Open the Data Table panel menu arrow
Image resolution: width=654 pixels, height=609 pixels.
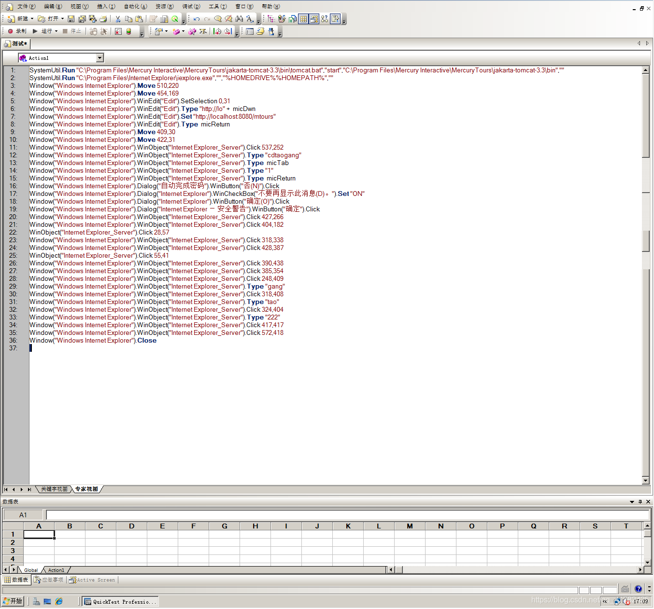coord(632,502)
